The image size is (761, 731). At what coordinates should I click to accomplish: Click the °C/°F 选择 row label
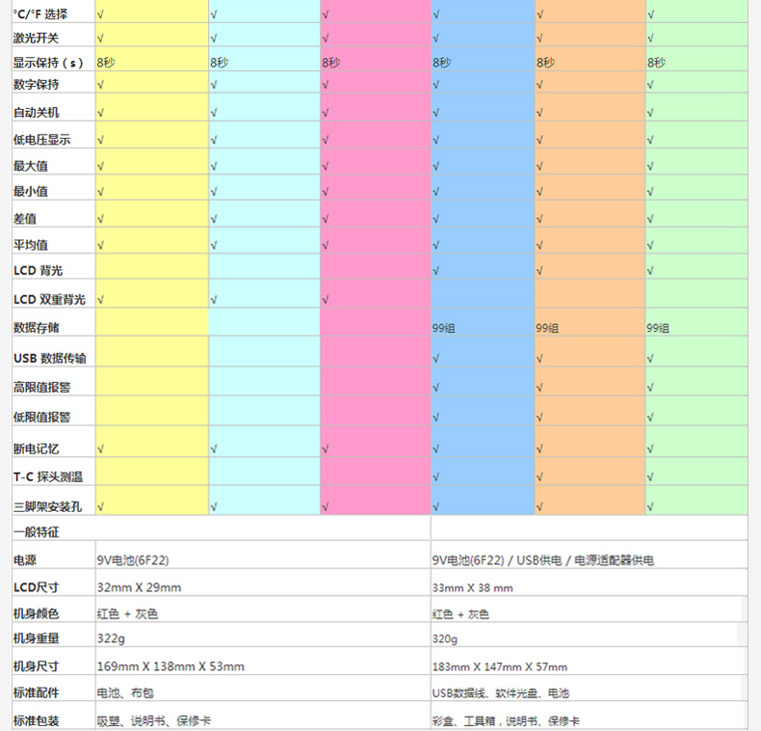(x=40, y=14)
